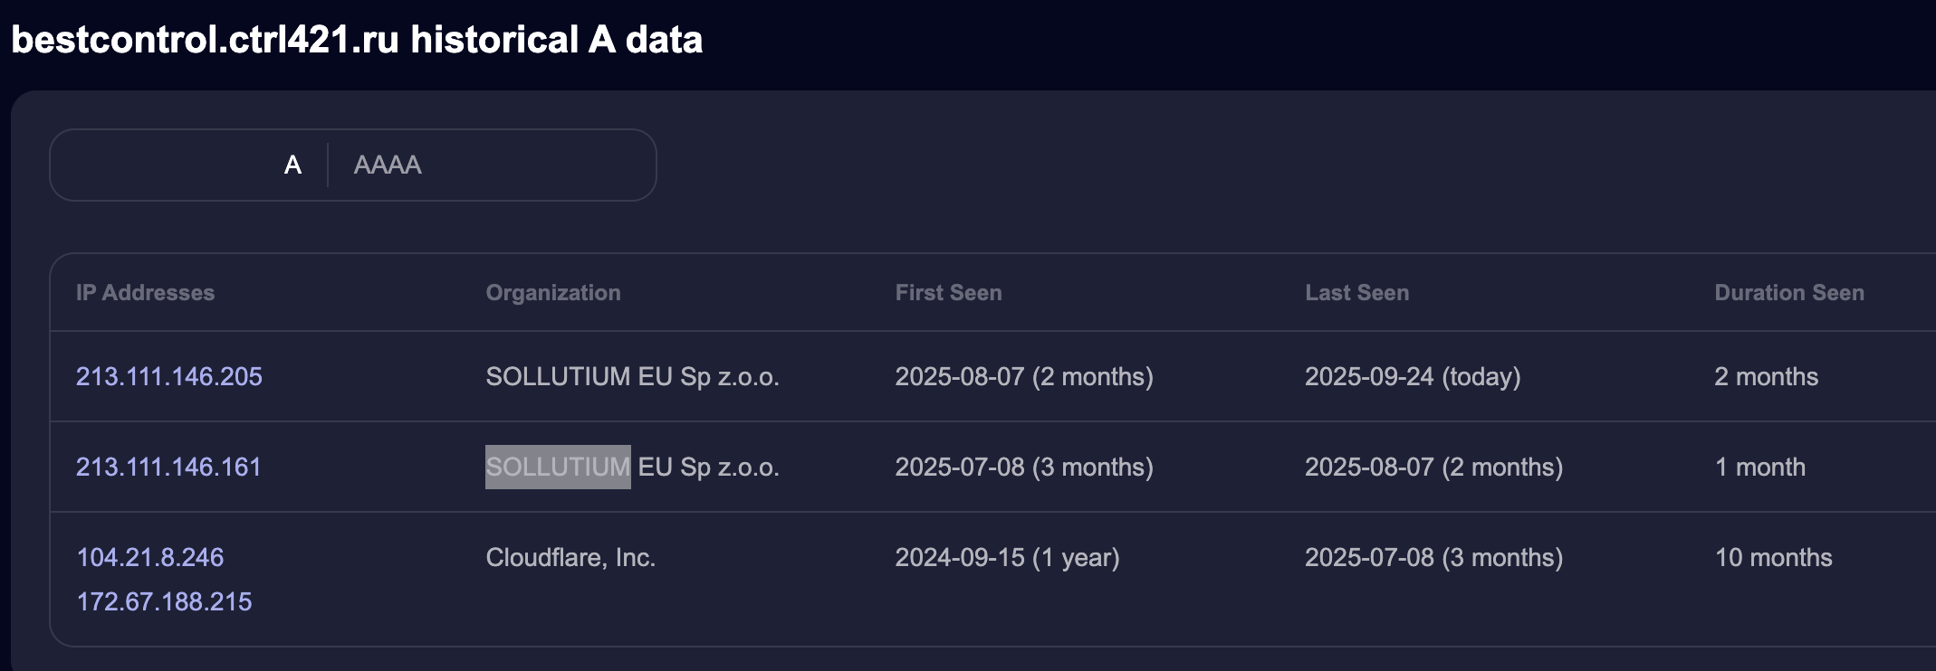
Task: Click the Organization column header
Action: [553, 292]
